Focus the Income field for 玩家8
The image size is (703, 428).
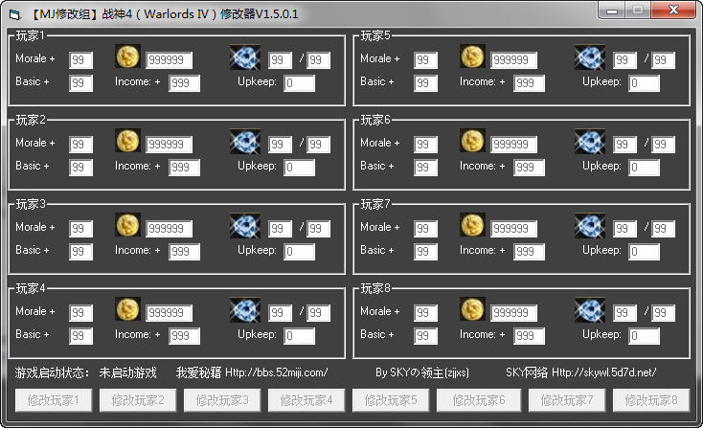pos(529,336)
